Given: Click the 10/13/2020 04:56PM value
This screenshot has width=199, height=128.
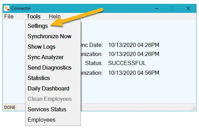Looking at the screenshot, I should point(133,73).
